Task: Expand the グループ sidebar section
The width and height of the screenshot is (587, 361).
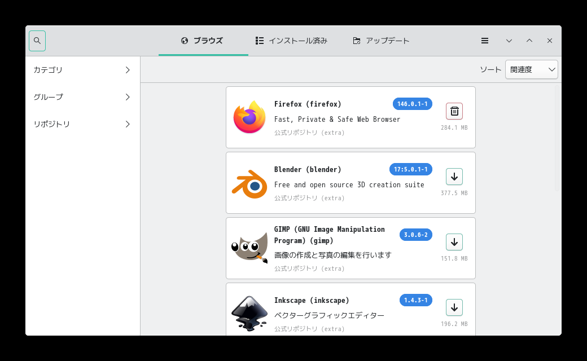Action: tap(81, 97)
